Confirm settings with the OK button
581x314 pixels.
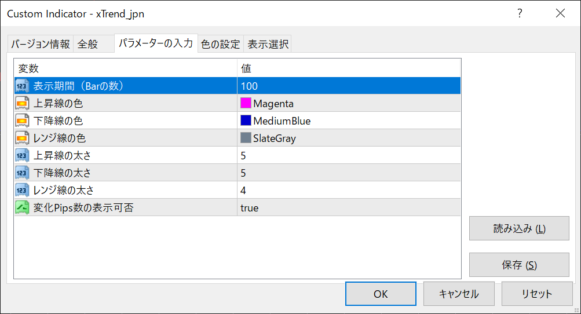pyautogui.click(x=381, y=294)
